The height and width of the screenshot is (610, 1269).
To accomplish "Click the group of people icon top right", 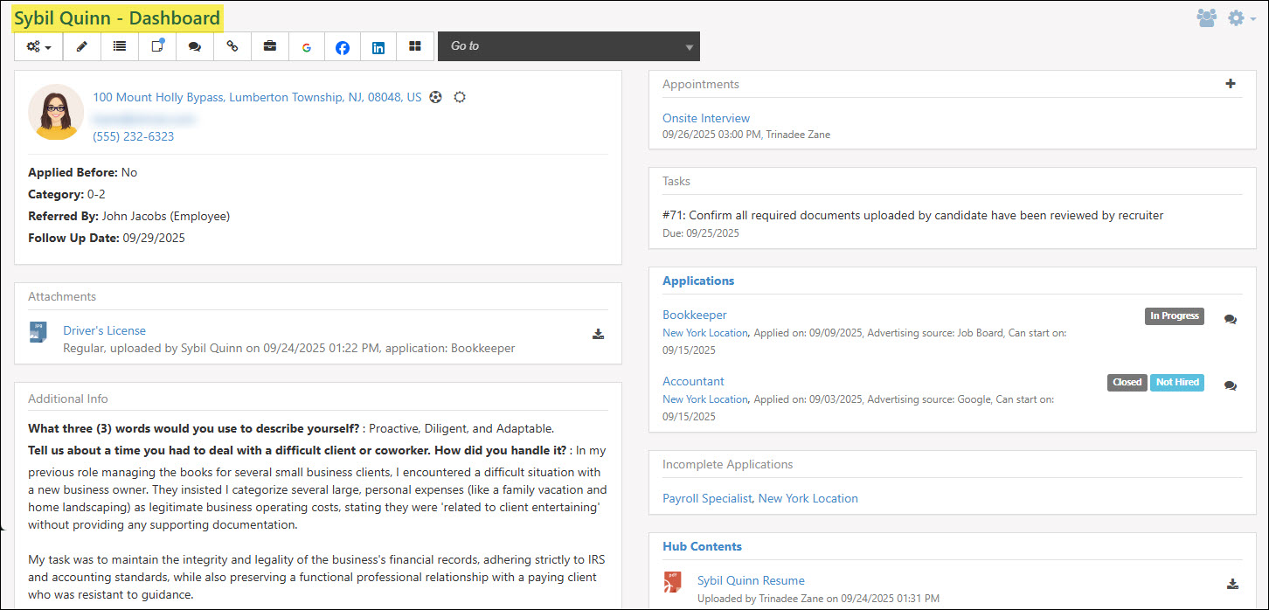I will click(x=1207, y=17).
